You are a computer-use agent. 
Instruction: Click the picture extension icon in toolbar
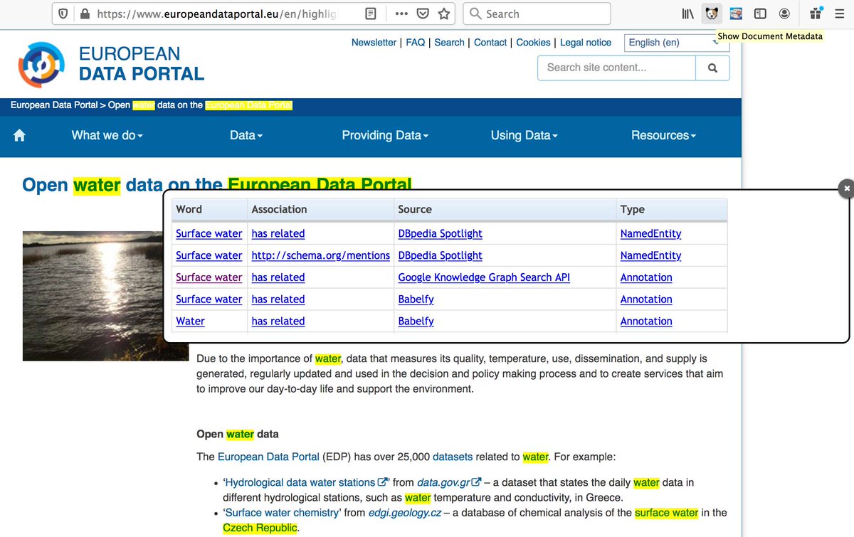coord(737,14)
